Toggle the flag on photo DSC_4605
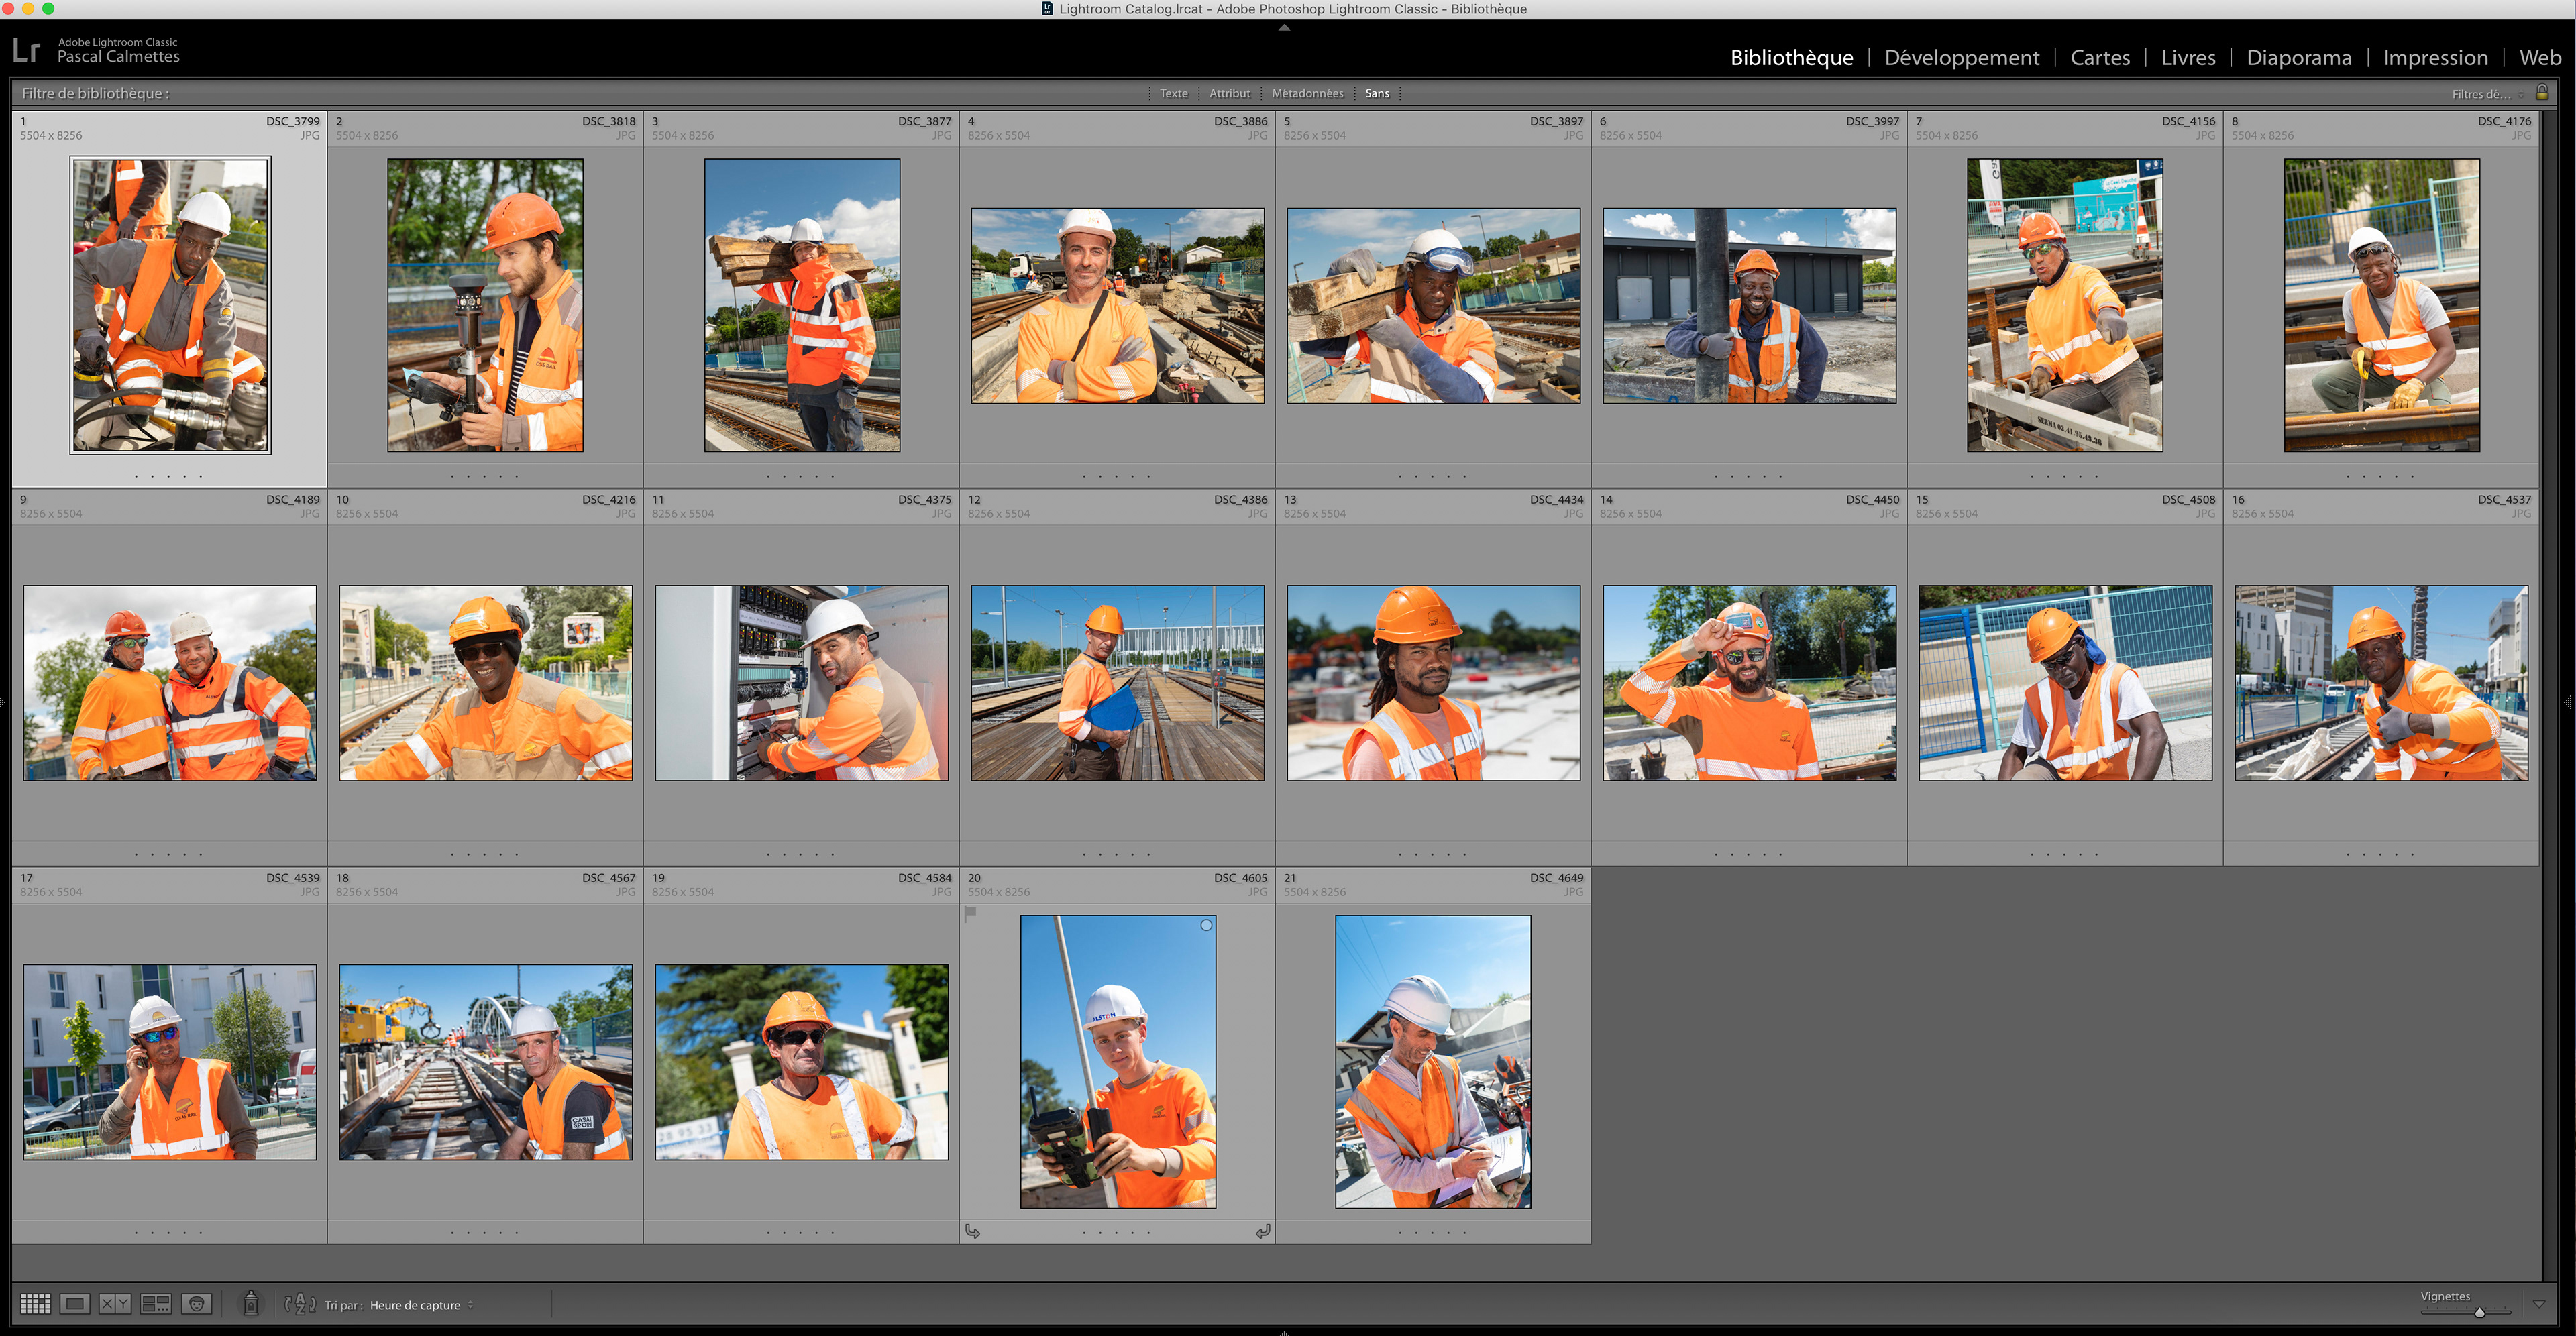The image size is (2576, 1336). click(x=970, y=913)
